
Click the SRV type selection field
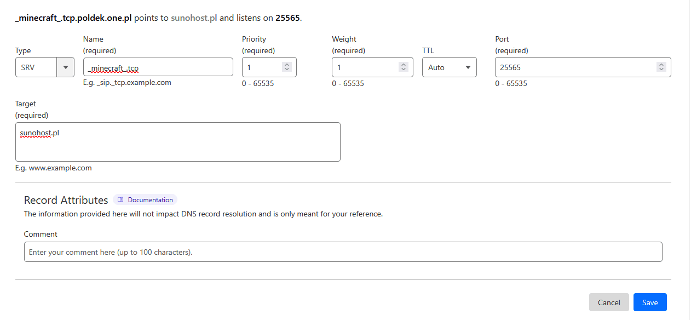[x=36, y=67]
